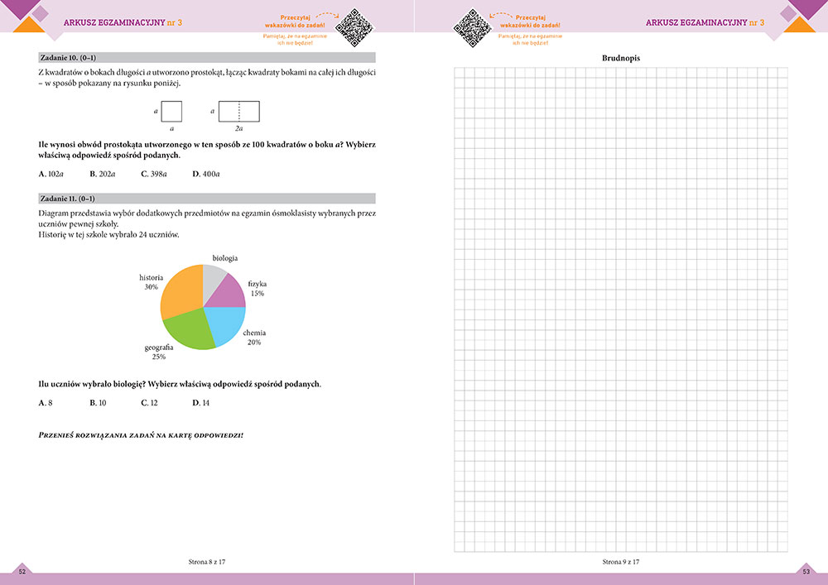This screenshot has height=585, width=828.
Task: Click left page 'Przeczytaj wskazówki do zadań!' note
Action: click(295, 22)
